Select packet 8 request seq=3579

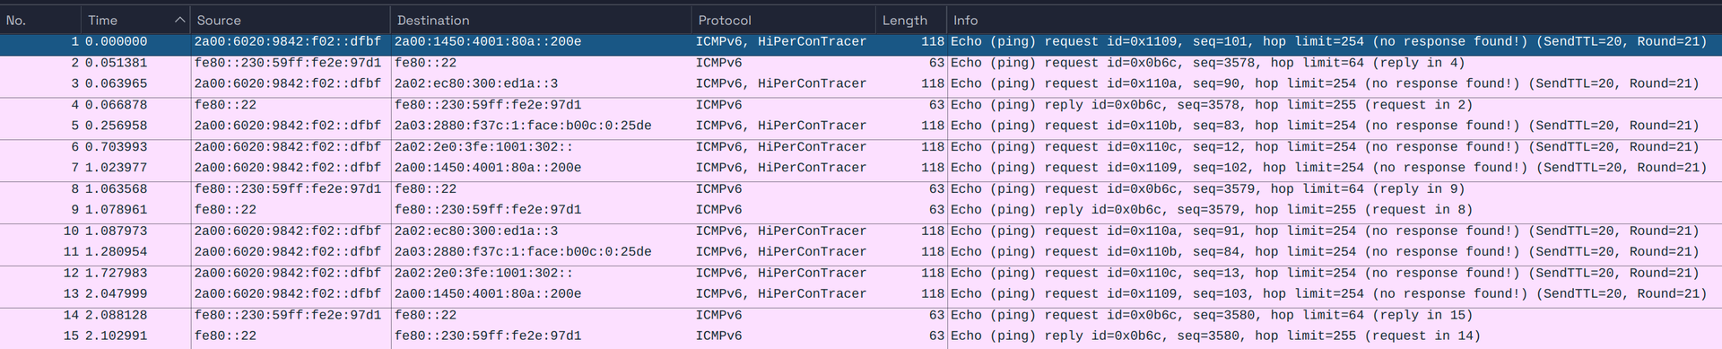click(x=861, y=189)
